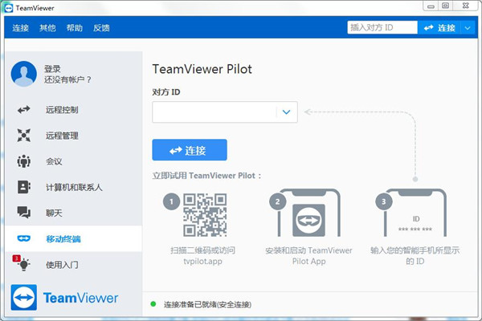Select the 远程控制 arrows icon

(x=23, y=110)
